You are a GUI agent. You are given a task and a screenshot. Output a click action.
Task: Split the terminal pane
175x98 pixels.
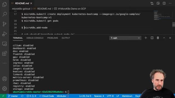click(x=152, y=38)
